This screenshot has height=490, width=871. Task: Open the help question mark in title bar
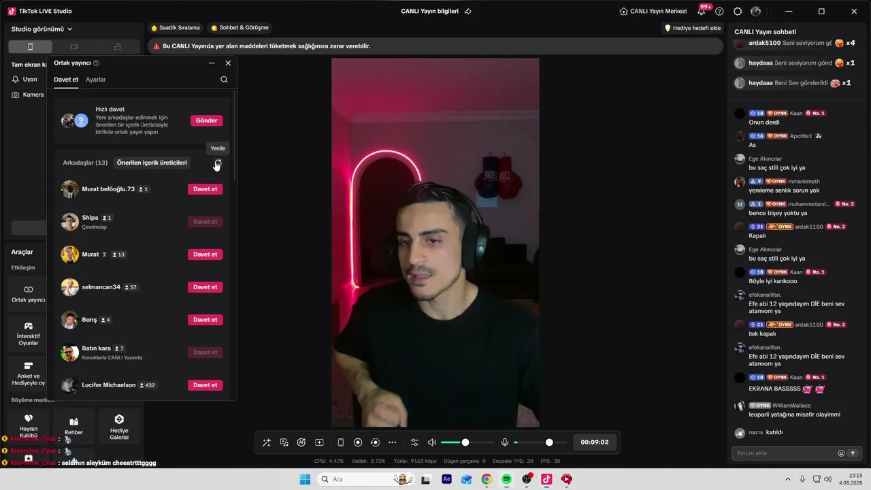[719, 12]
